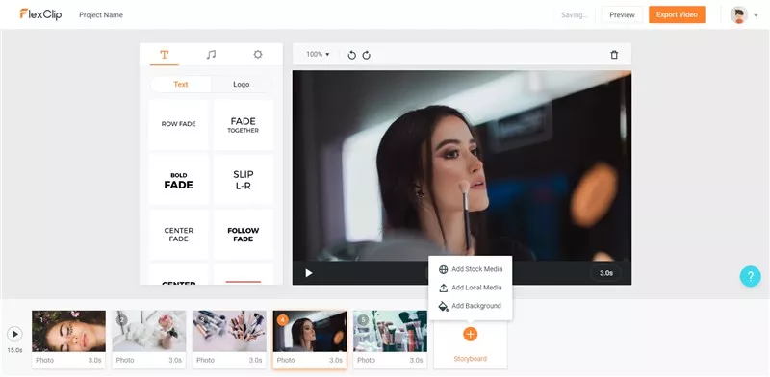
Task: Click the main preview canvas image
Action: (462, 165)
